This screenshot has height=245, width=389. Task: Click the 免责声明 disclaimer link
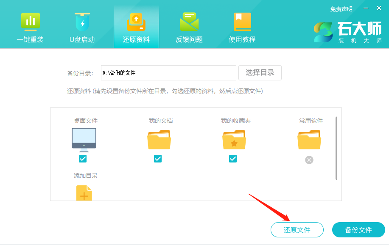pos(341,9)
